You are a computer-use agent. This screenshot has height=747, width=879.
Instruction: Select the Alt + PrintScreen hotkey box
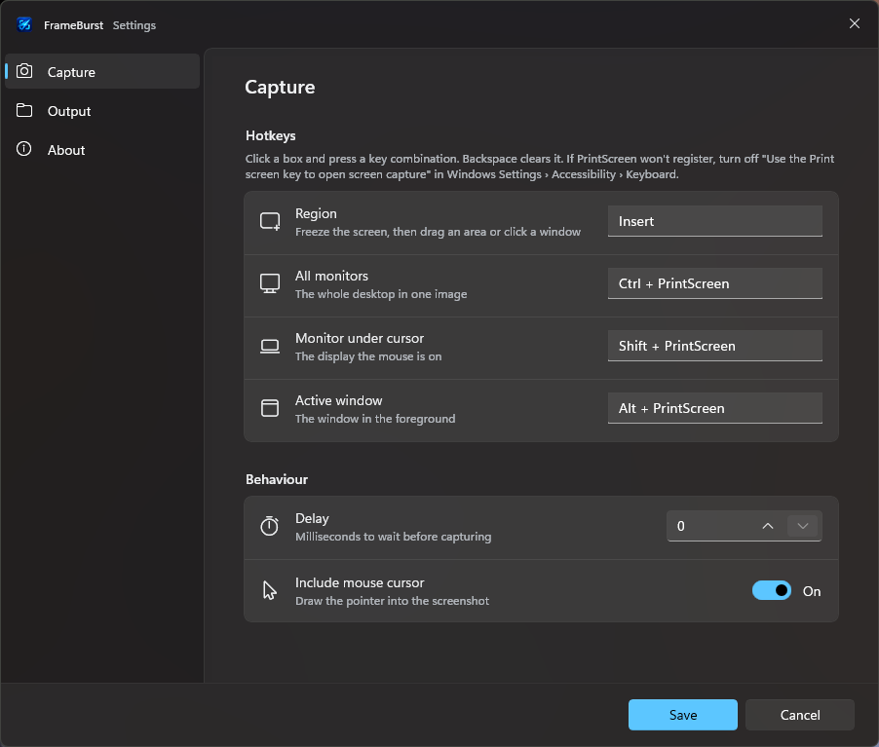pos(714,408)
